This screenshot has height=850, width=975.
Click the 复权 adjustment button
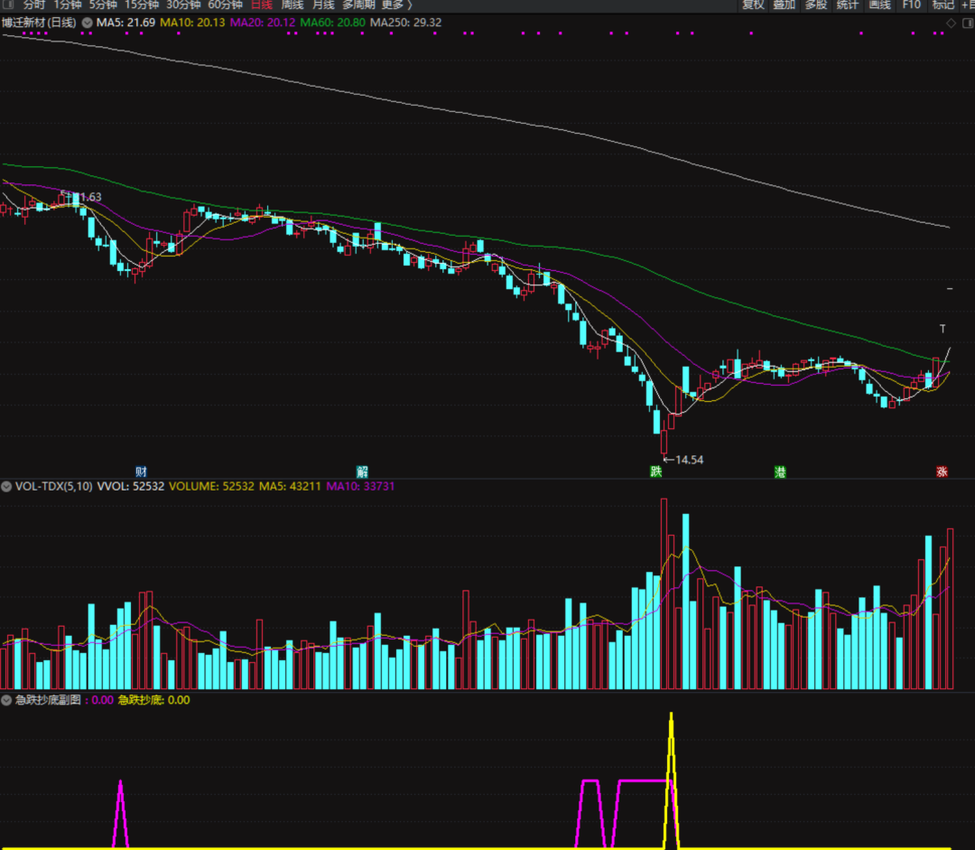pos(754,5)
